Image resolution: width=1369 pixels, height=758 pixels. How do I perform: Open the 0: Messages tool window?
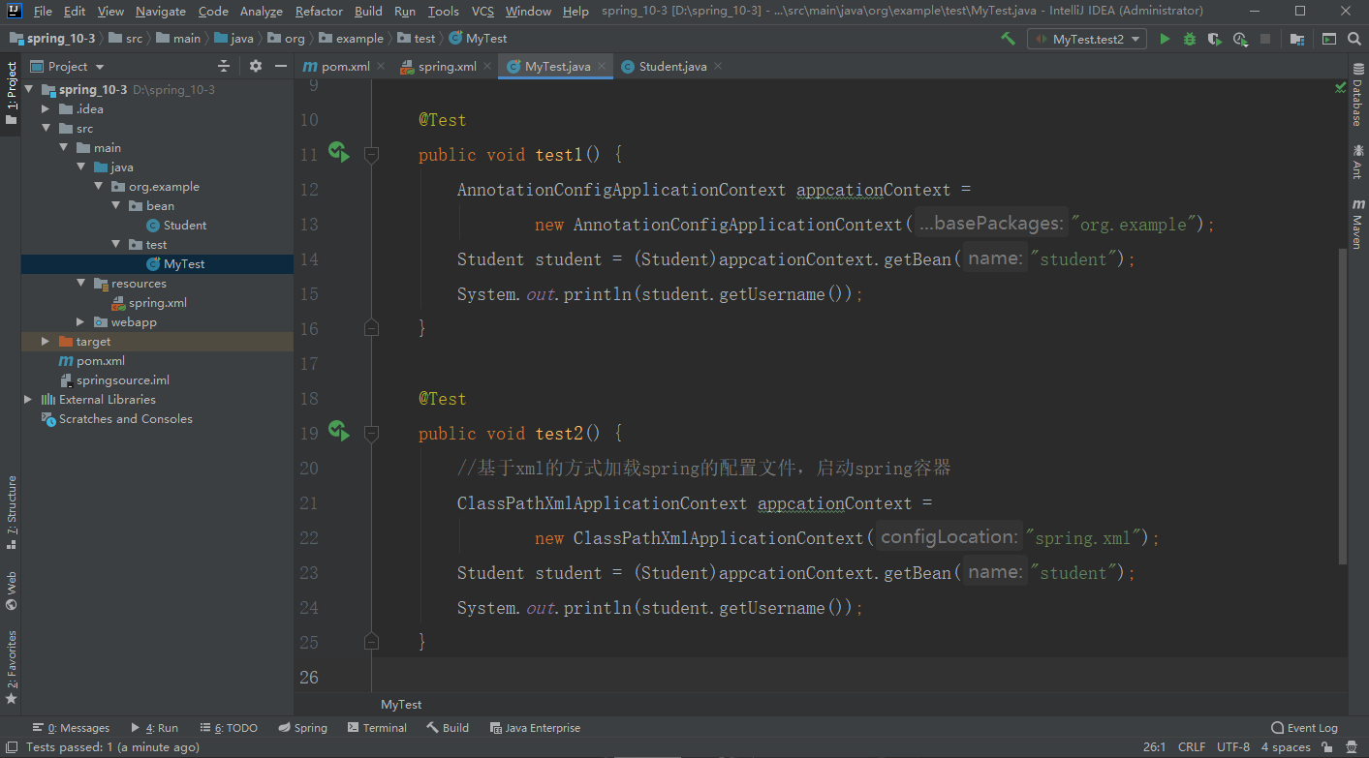click(x=71, y=728)
